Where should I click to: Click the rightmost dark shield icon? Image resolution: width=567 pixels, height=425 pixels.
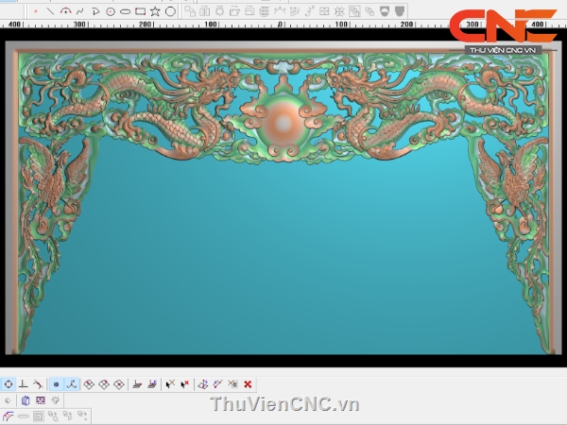[400, 11]
